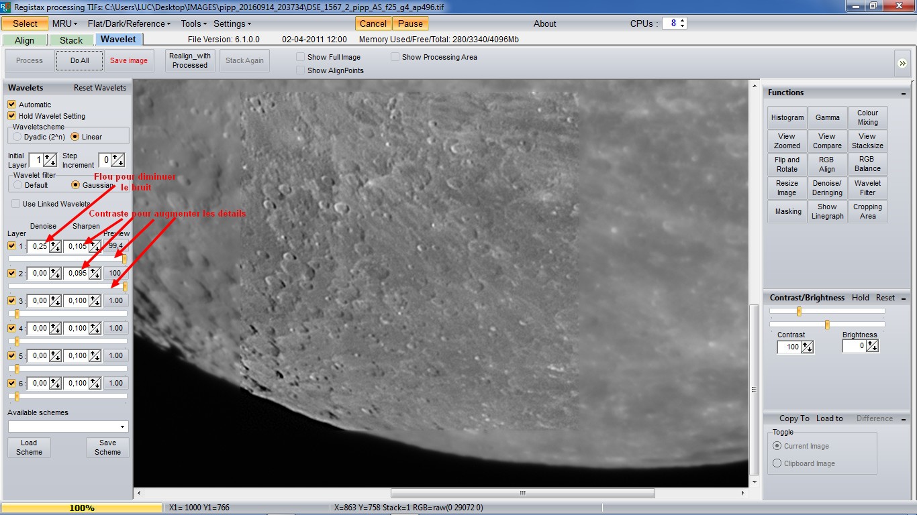The height and width of the screenshot is (515, 917).
Task: Click the Initial Layer stepper arrows
Action: click(50, 160)
